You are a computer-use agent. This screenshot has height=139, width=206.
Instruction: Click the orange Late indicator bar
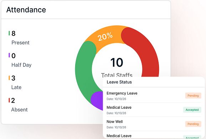[x=9, y=78]
